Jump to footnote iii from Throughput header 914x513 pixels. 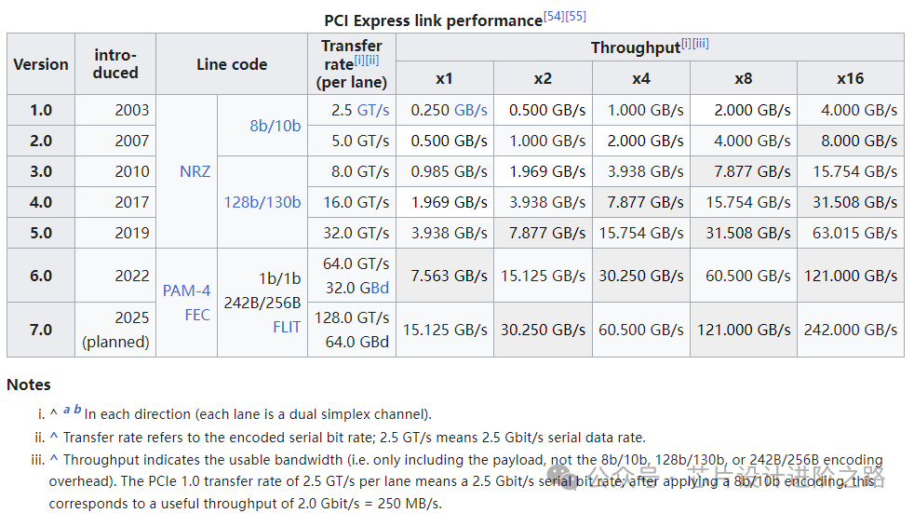pyautogui.click(x=700, y=43)
